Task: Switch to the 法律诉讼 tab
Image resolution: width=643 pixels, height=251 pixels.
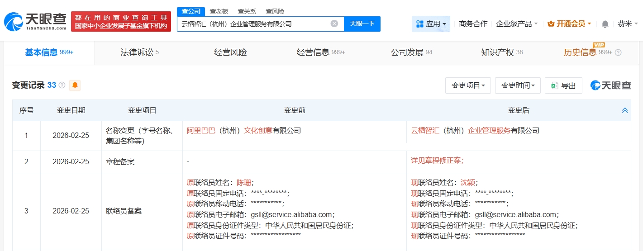Action: click(x=139, y=52)
